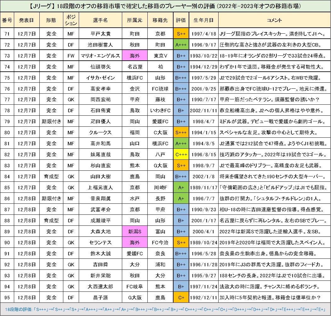Select the row number 95 cell

7,297
